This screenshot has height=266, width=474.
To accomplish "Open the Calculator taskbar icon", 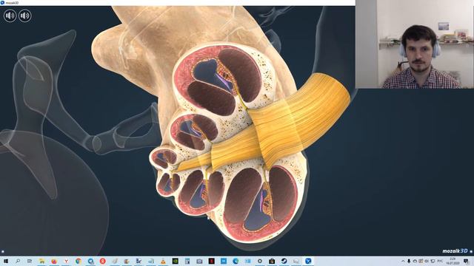I will (187, 261).
